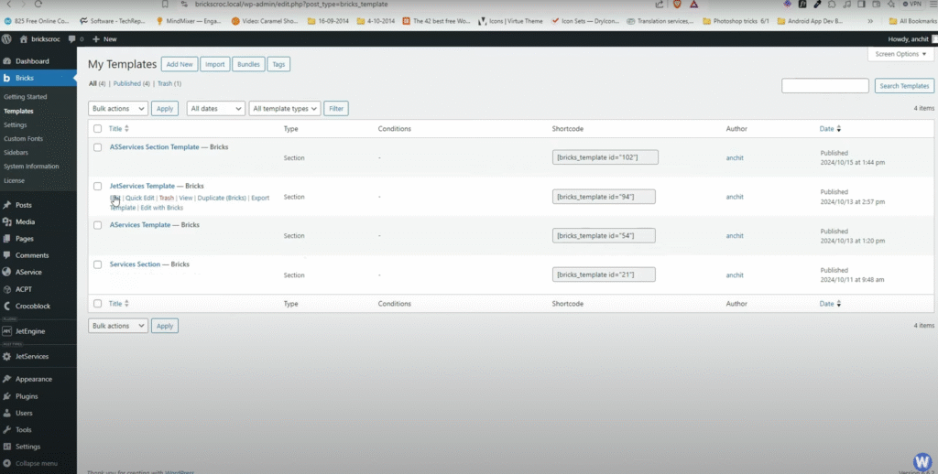938x474 pixels.
Task: Open the top Bulk actions dropdown
Action: pos(118,108)
